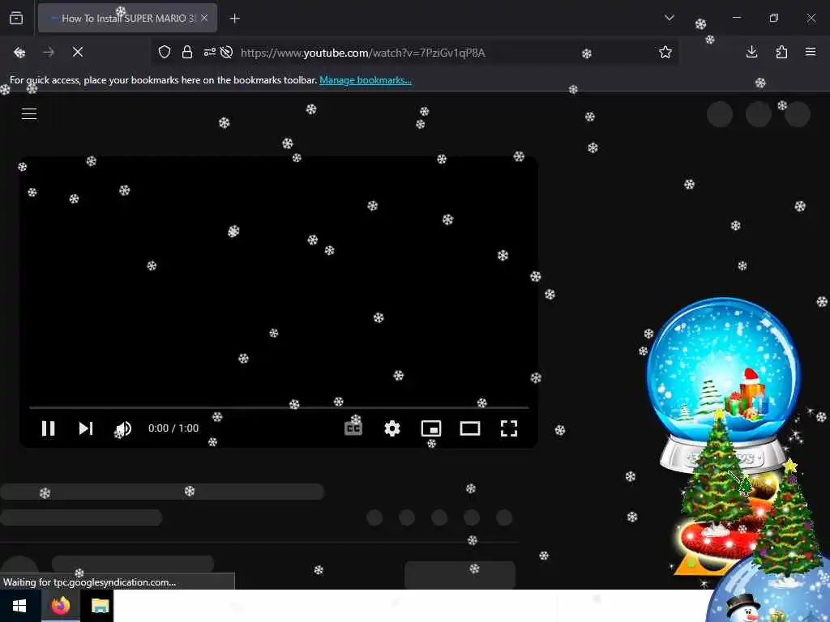The image size is (830, 622).
Task: Bookmark this page with star icon
Action: click(665, 52)
